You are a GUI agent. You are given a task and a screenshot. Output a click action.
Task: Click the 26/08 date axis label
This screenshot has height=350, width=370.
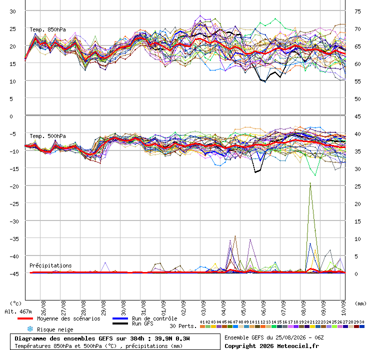(43, 308)
